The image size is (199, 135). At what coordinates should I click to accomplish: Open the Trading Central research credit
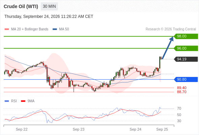coord(171,29)
